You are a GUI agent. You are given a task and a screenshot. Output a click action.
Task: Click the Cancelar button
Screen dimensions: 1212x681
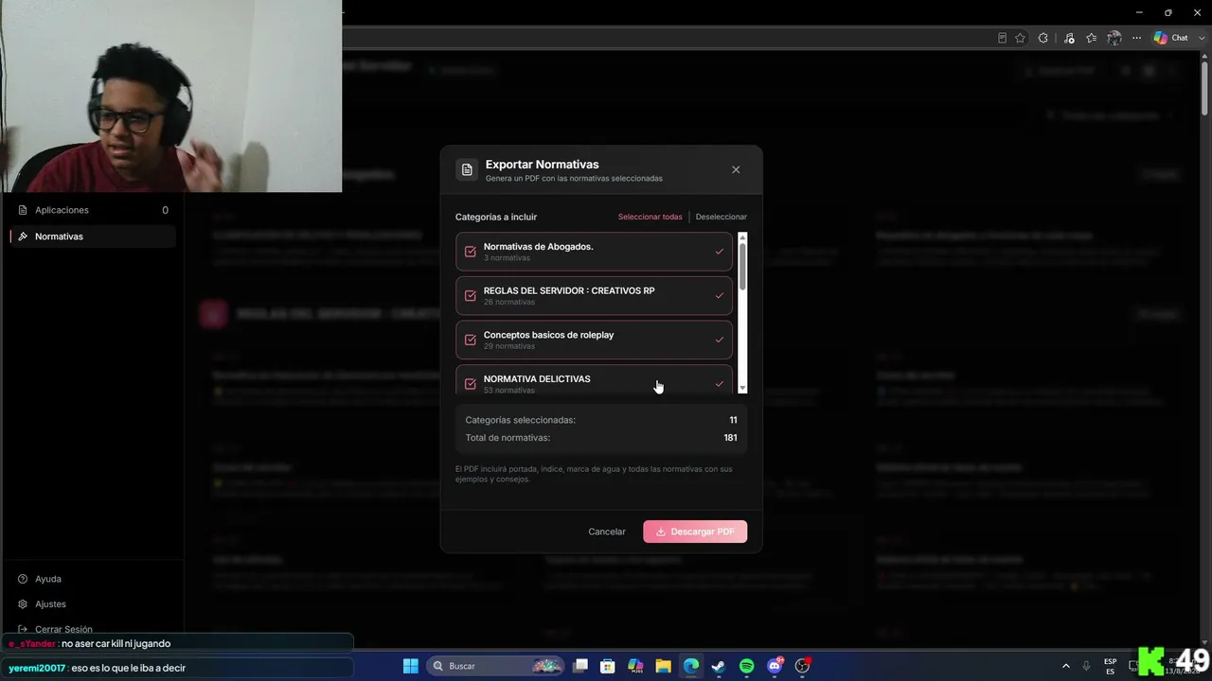(x=607, y=532)
